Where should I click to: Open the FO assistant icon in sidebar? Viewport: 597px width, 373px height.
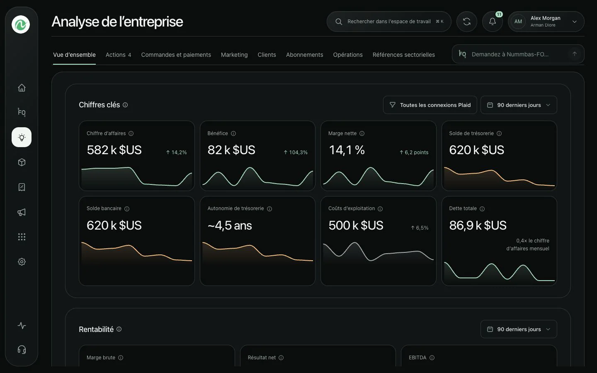coord(22,112)
